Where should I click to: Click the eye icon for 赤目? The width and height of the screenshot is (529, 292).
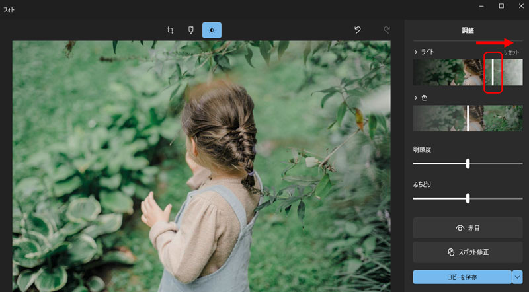[x=460, y=228]
